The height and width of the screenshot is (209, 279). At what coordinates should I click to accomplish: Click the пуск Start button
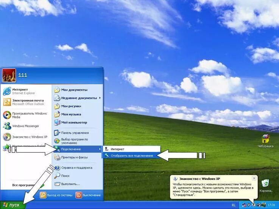tap(13, 205)
